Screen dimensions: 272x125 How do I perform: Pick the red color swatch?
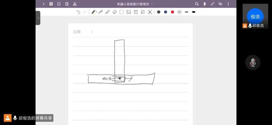coord(172,12)
